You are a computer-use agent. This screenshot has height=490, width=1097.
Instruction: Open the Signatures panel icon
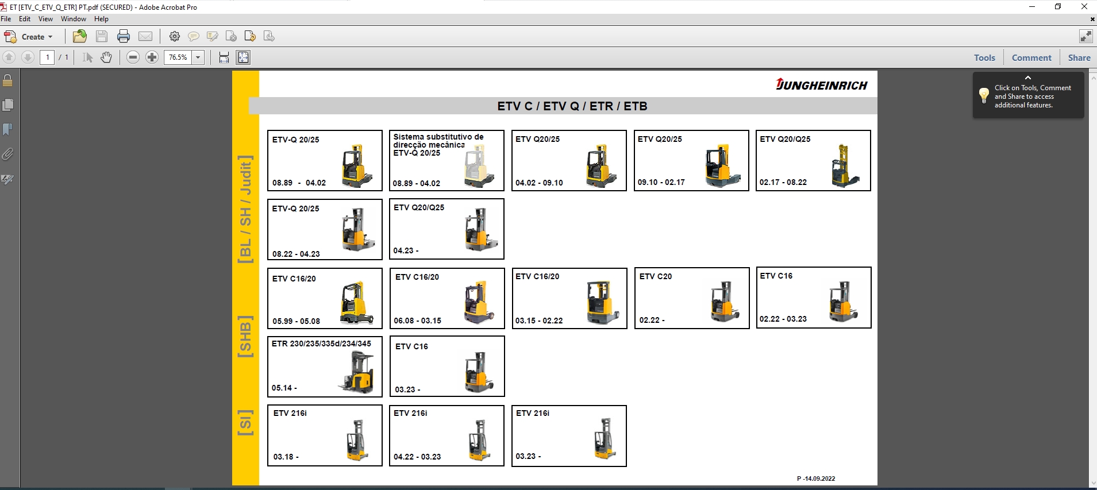point(8,179)
